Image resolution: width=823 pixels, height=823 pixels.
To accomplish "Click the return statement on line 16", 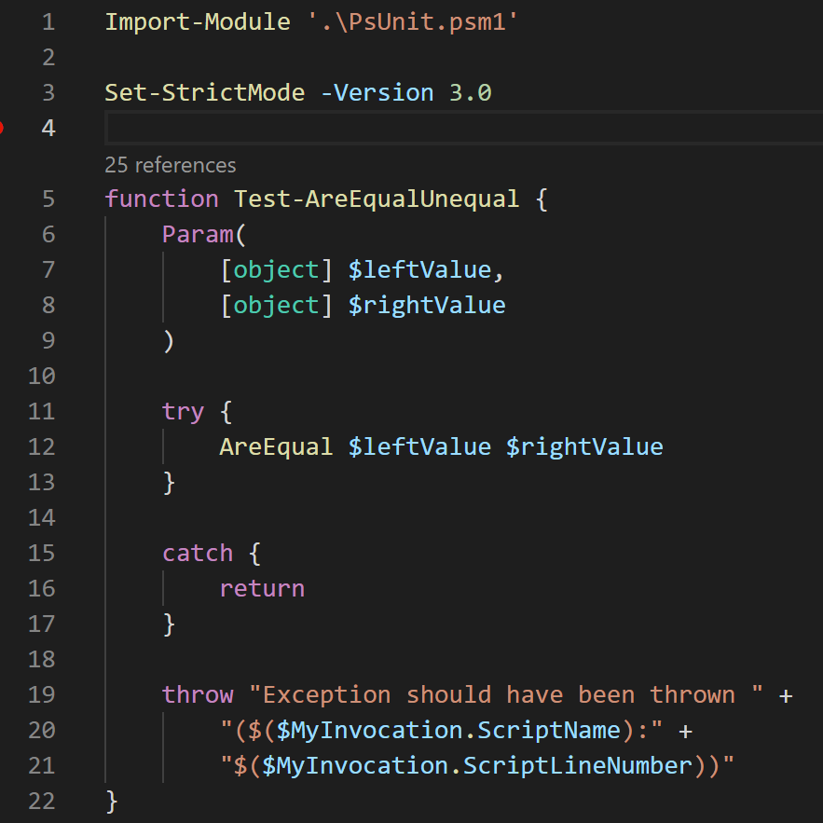I will 262,588.
